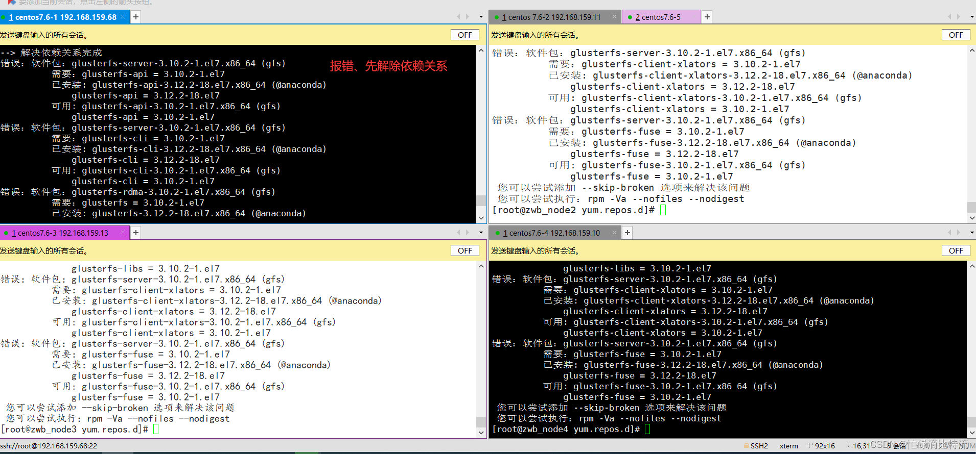Close the centos 7.6-2 192.168.159.11 tab
Image resolution: width=976 pixels, height=454 pixels.
click(614, 17)
